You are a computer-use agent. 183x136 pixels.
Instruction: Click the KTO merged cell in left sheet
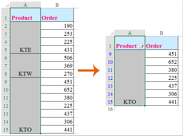tap(25, 105)
